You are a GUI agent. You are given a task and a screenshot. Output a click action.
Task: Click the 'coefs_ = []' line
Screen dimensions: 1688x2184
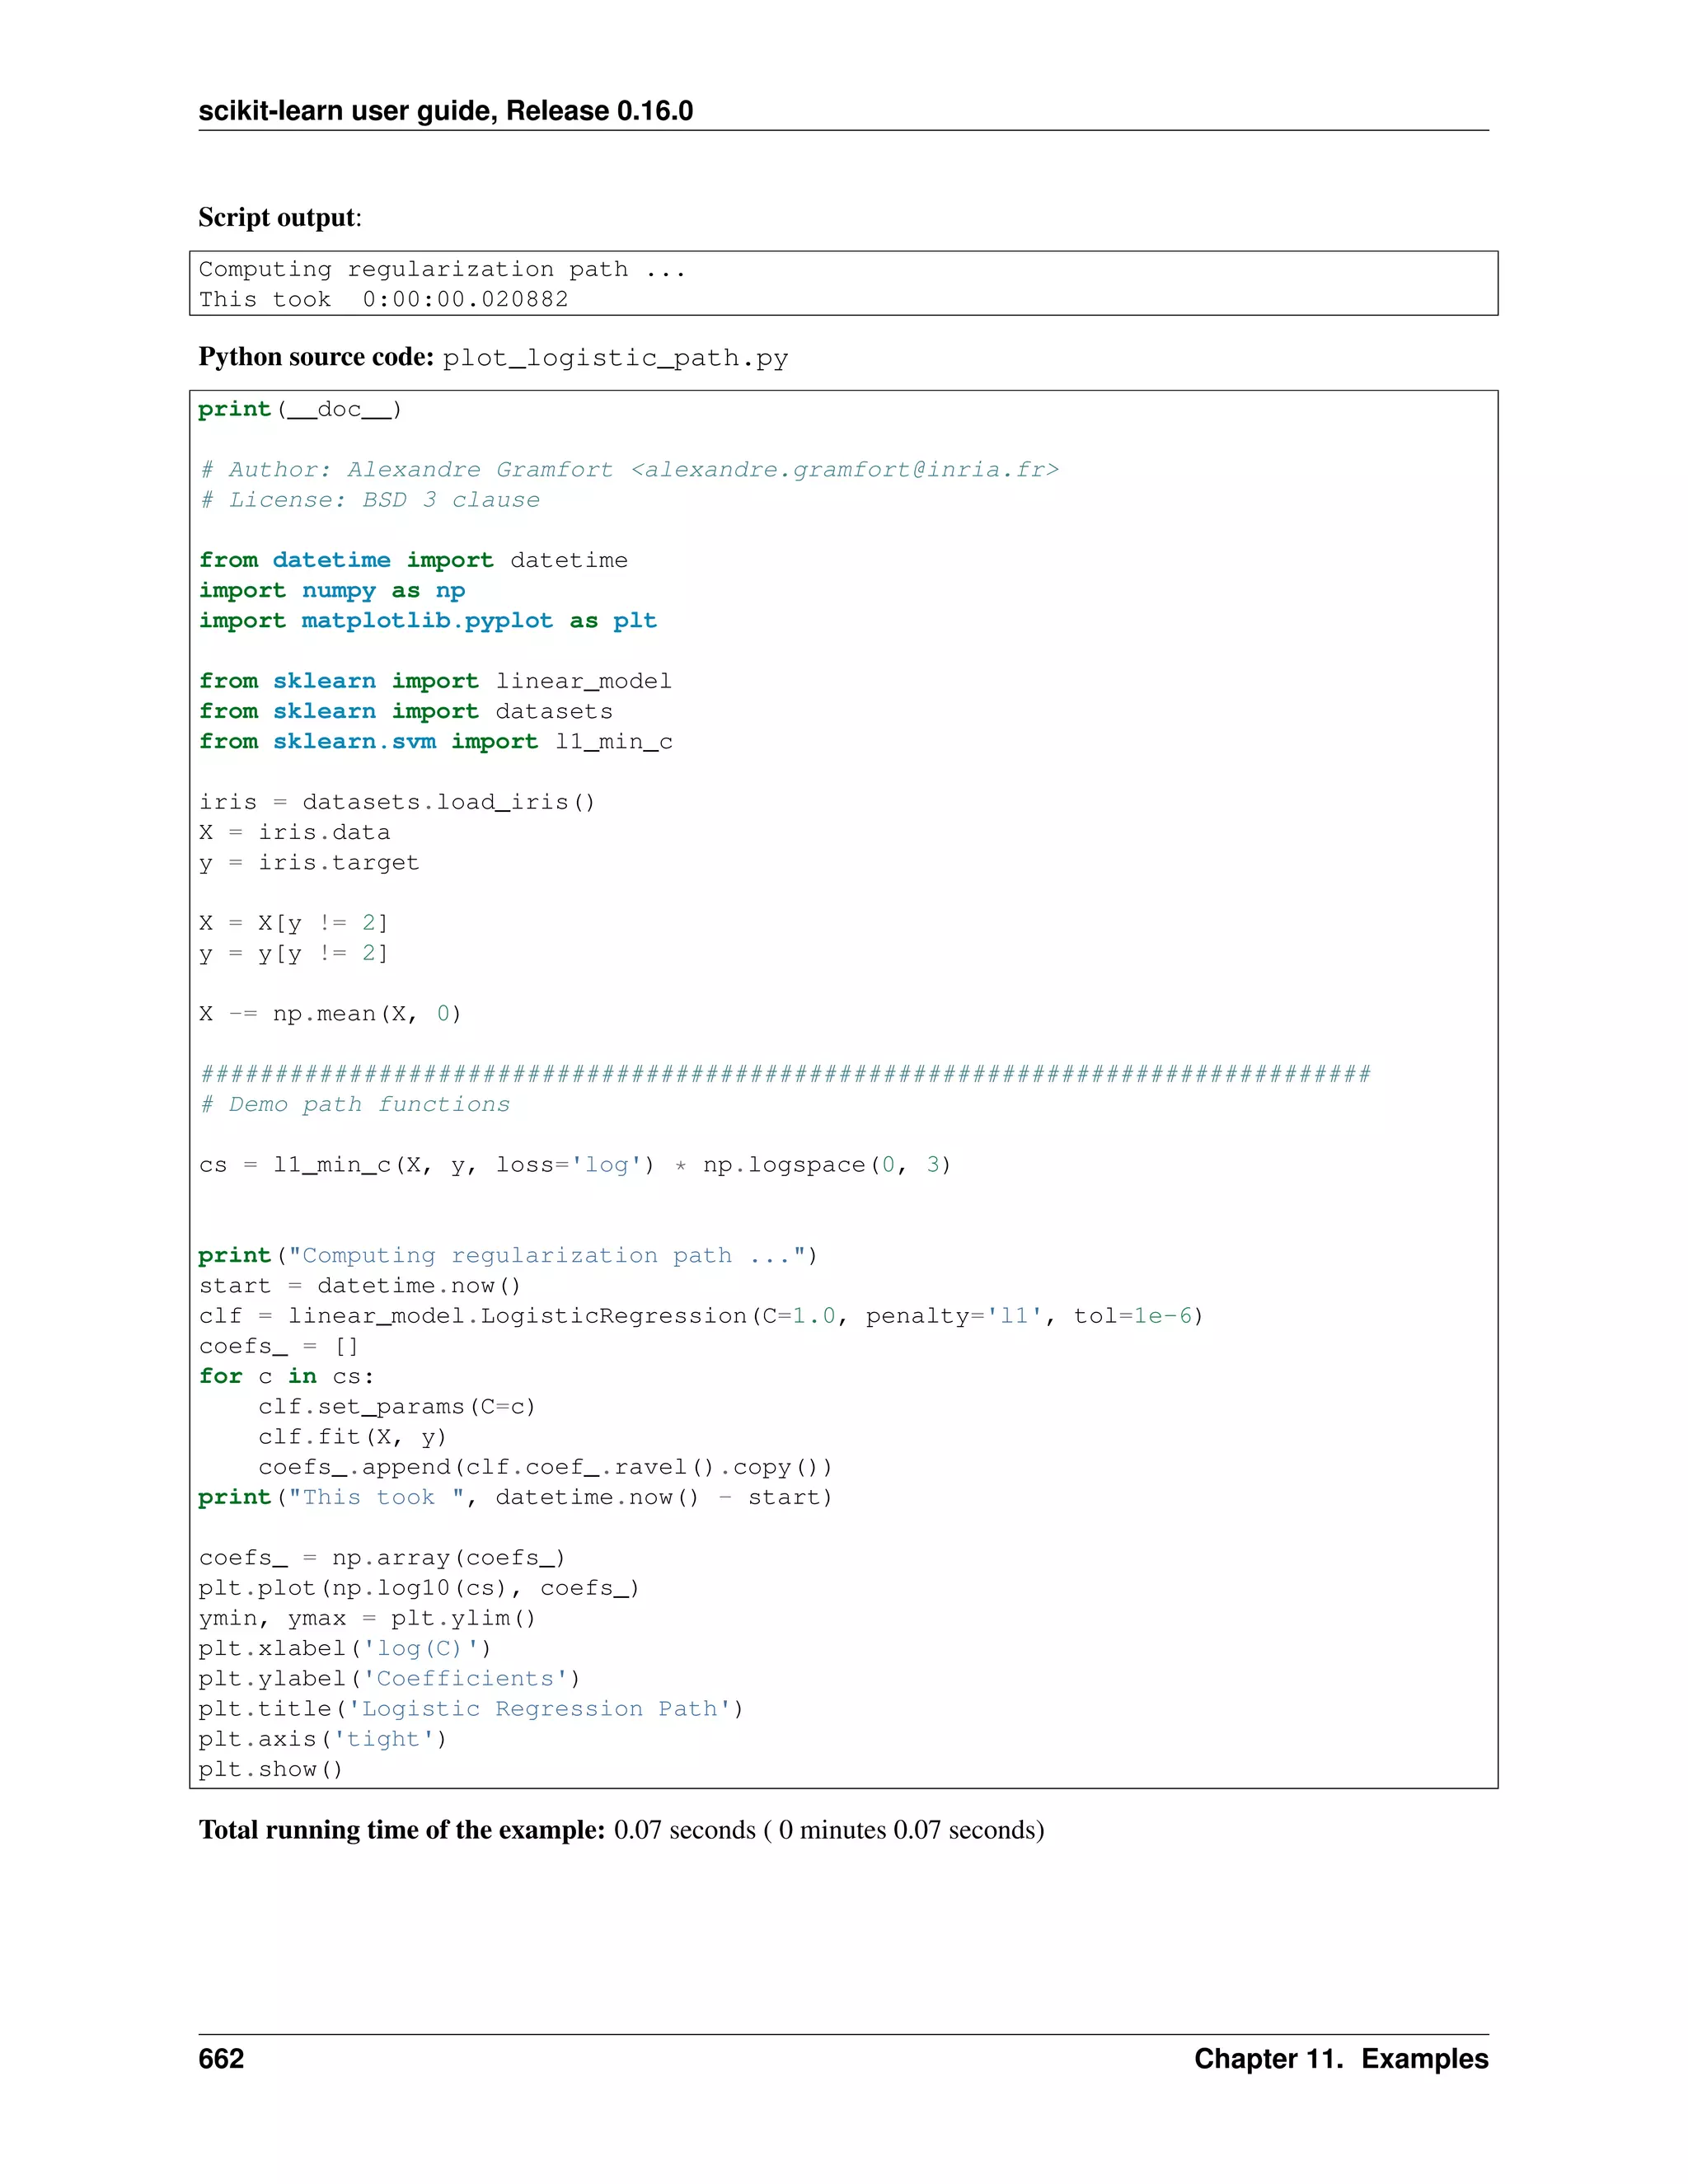click(278, 1346)
